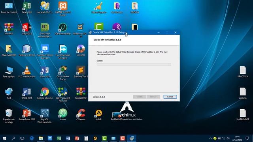Open the Windows Start menu
The image size is (253, 142).
click(x=4, y=138)
